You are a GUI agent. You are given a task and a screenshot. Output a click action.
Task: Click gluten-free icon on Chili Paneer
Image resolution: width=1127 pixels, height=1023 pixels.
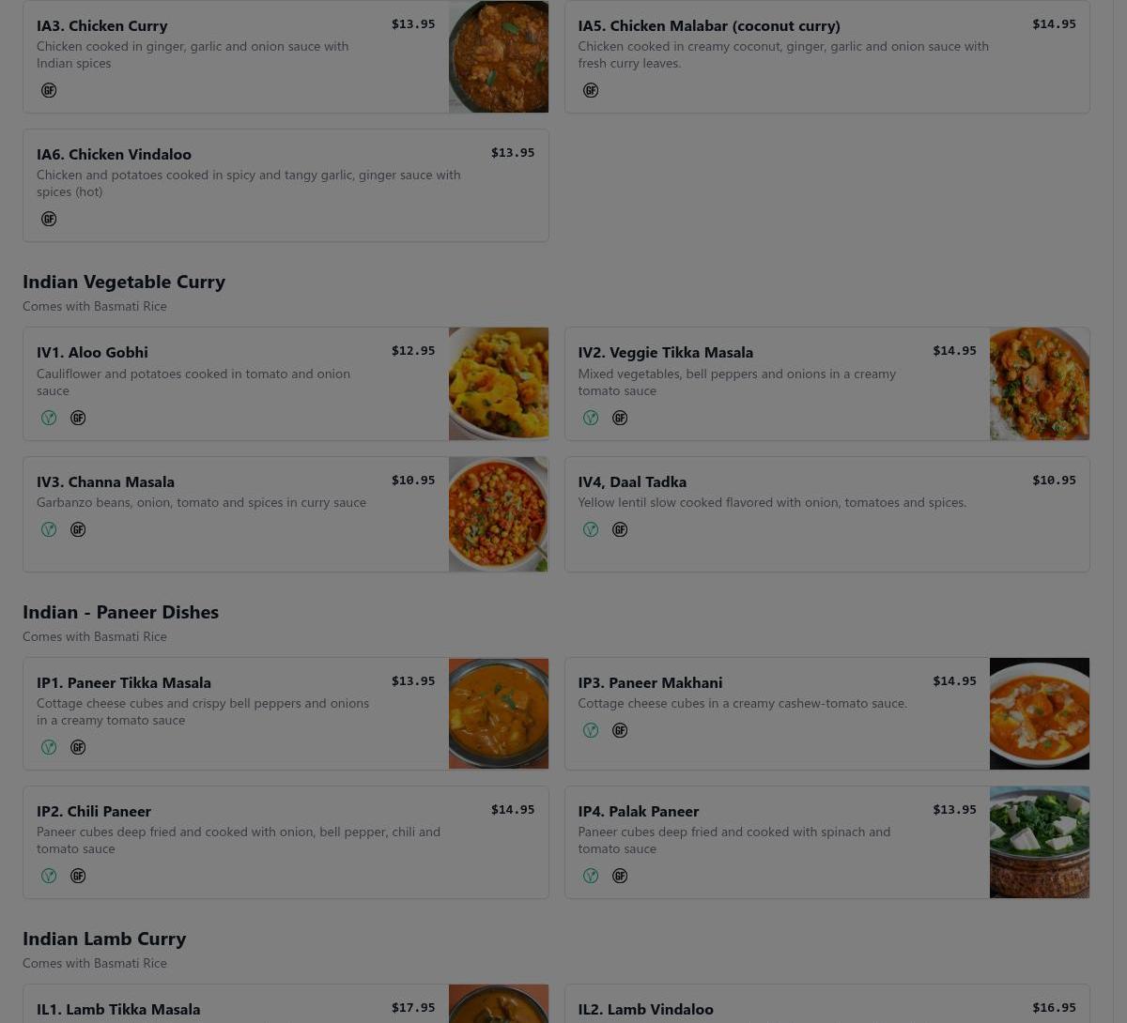[x=78, y=876]
